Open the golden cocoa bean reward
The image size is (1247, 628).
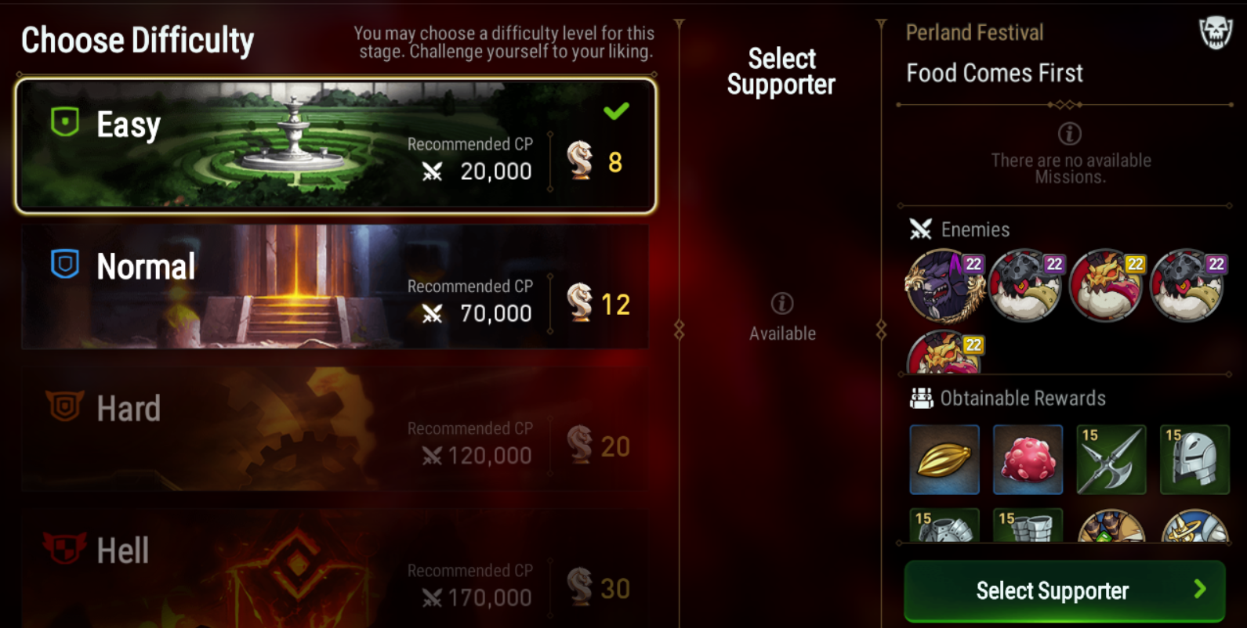pyautogui.click(x=944, y=460)
